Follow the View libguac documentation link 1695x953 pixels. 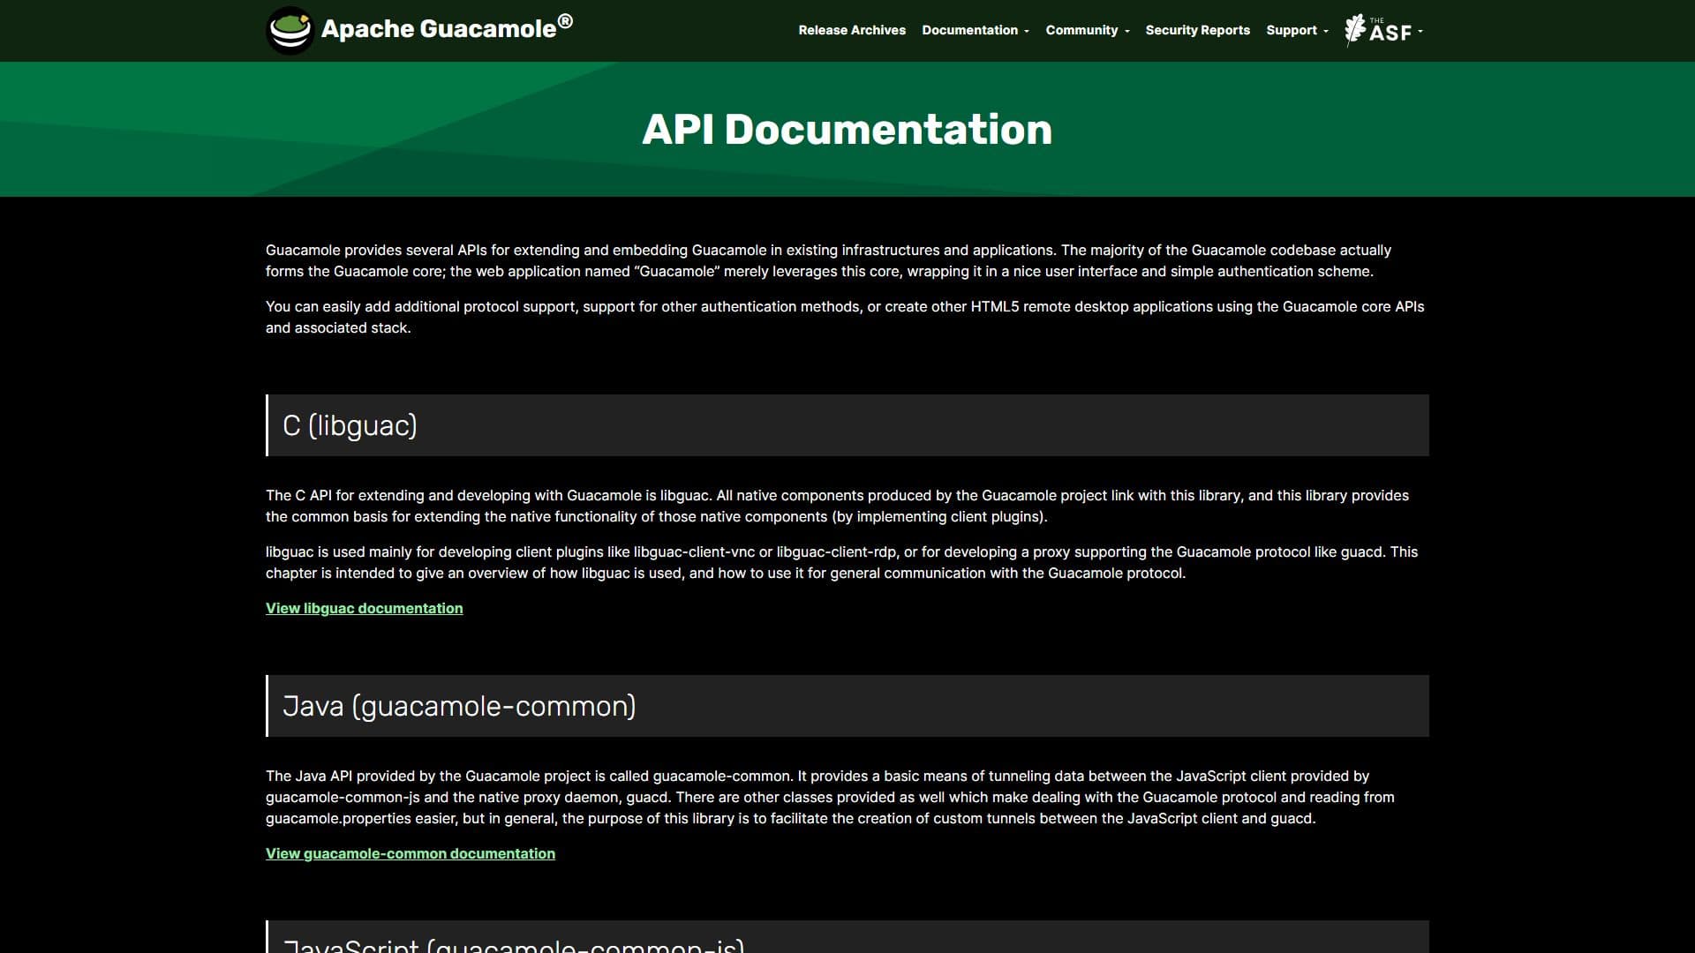coord(364,608)
